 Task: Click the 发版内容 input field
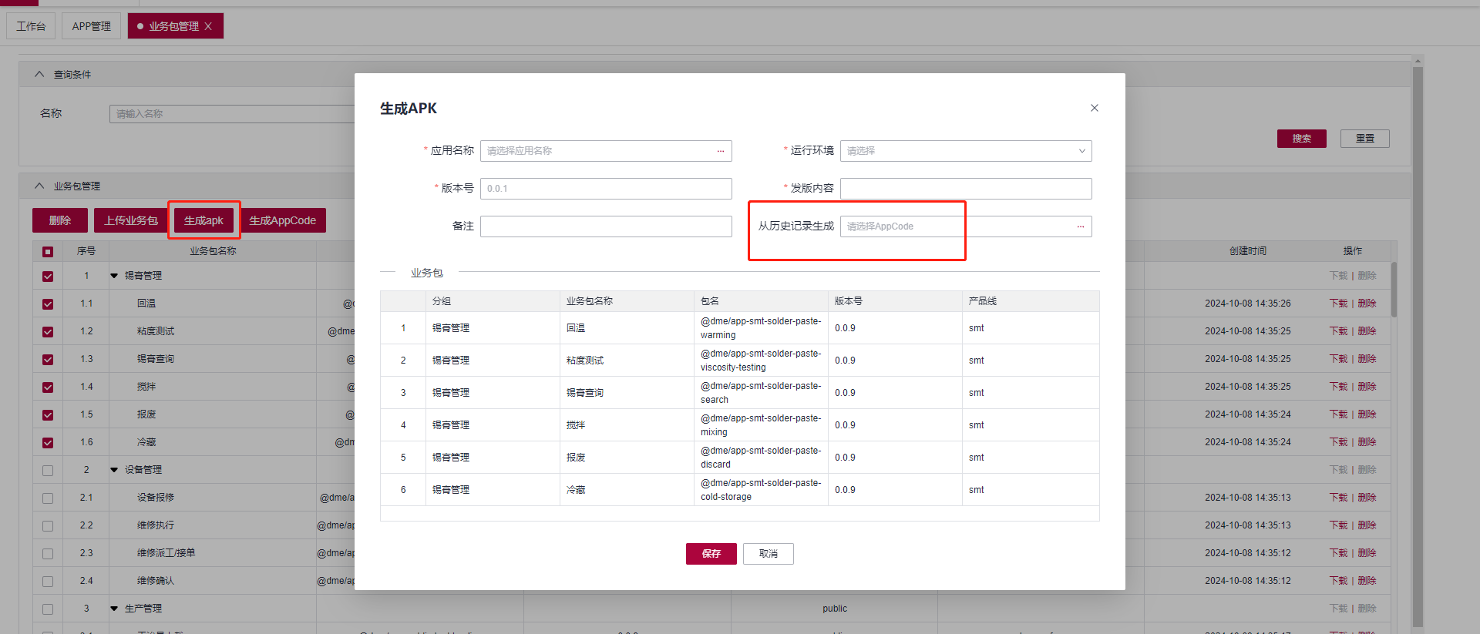click(965, 189)
